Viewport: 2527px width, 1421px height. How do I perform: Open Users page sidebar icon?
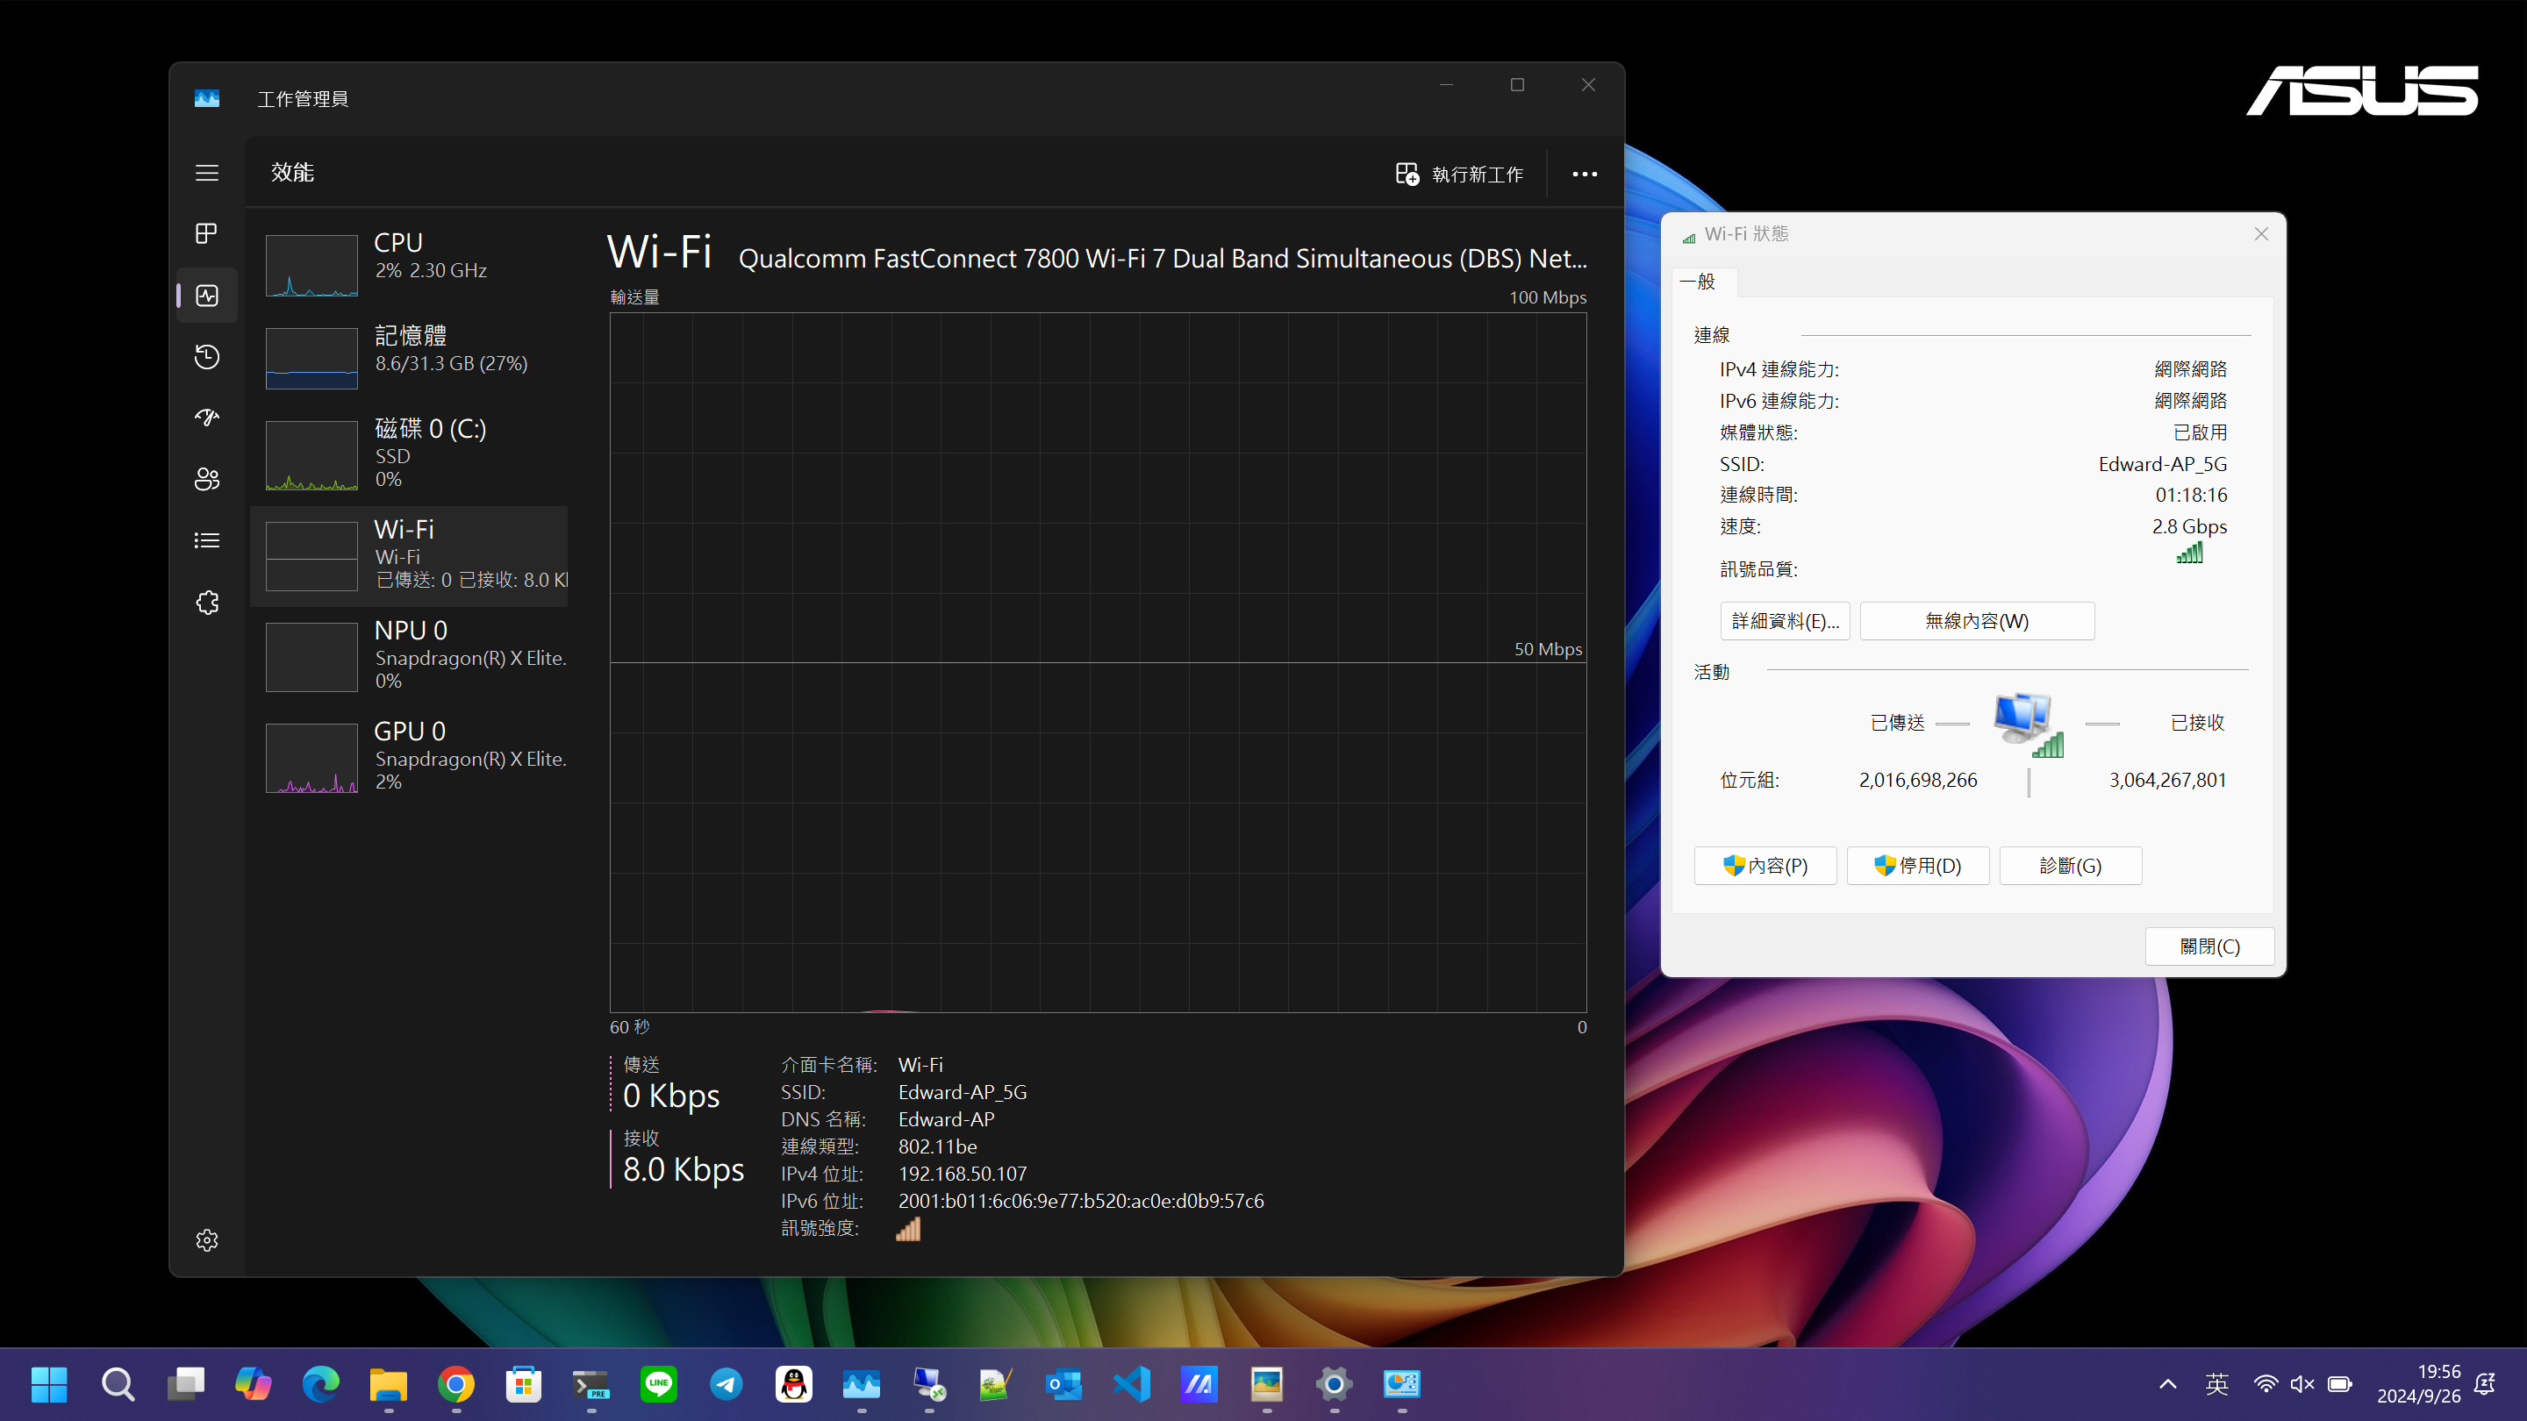click(x=206, y=480)
